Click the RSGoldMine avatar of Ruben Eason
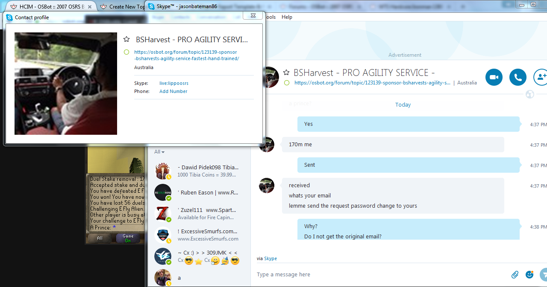Viewport: 547px width, 287px height. (163, 192)
